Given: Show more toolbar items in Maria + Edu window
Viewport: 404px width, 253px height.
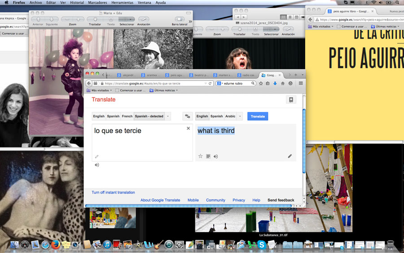Looking at the screenshot, I should click(x=190, y=22).
